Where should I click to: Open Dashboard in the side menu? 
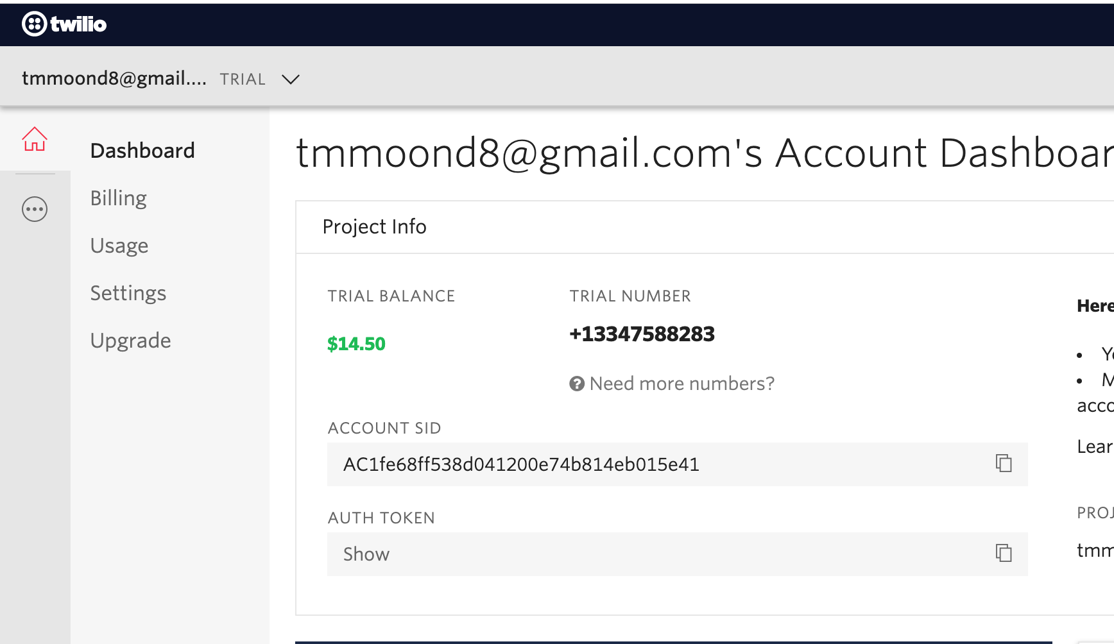(142, 151)
